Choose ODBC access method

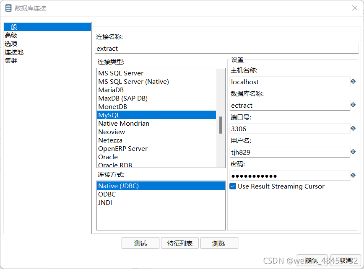click(161, 194)
